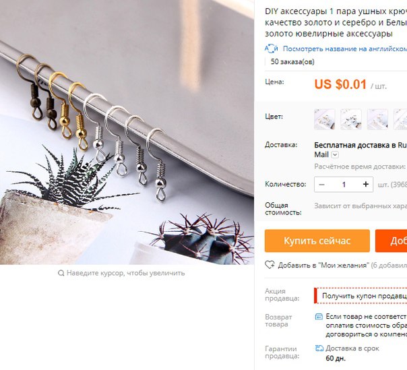Click the translate icon beside English title link
The image size is (407, 370).
click(x=272, y=49)
